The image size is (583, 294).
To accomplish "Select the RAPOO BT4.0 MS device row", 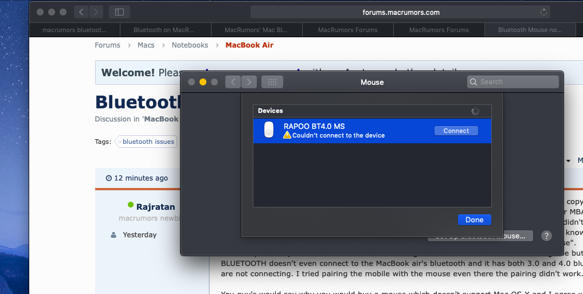I will tap(372, 131).
